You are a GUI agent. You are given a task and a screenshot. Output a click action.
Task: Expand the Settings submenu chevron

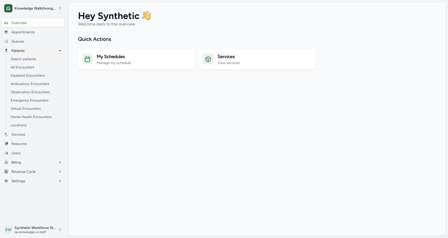point(60,181)
